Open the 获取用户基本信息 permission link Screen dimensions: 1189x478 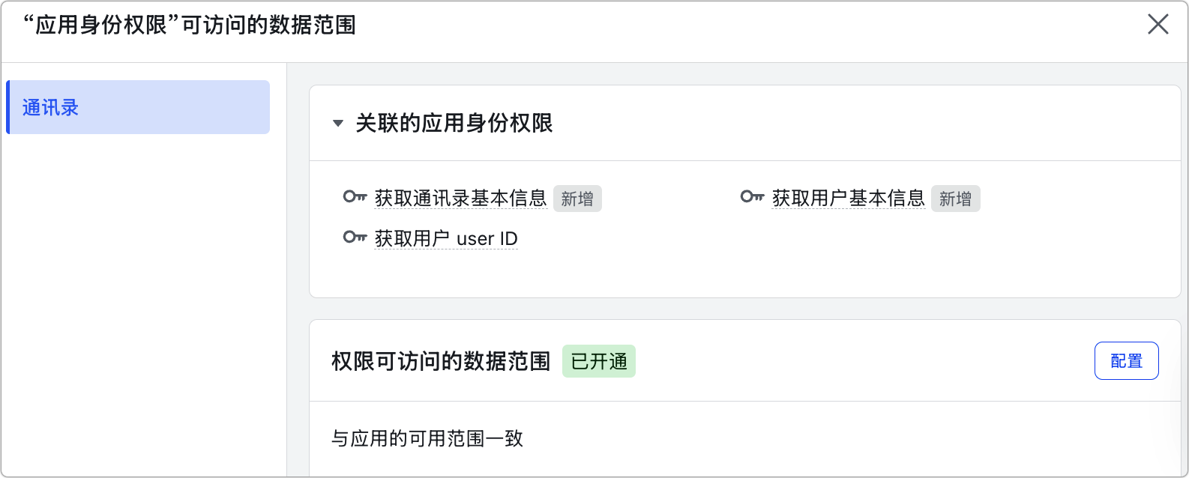tap(848, 199)
